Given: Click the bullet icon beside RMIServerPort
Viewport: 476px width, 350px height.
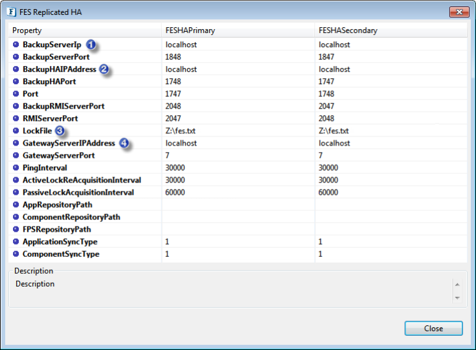Looking at the screenshot, I should 16,118.
